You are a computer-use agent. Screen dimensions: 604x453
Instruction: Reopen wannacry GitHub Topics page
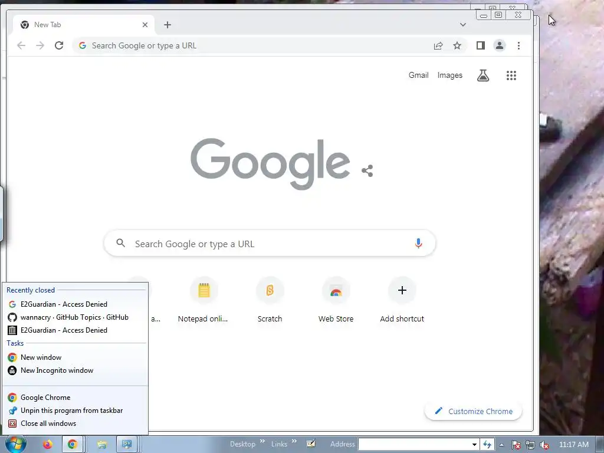coord(75,317)
